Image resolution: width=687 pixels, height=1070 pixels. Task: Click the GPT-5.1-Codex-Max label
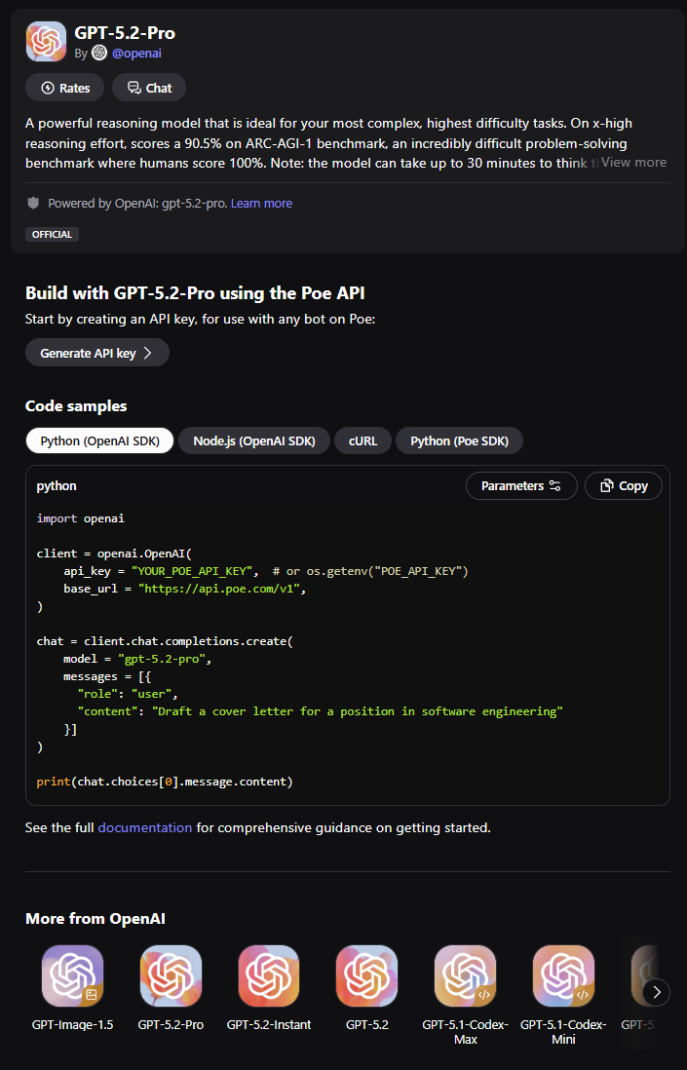click(465, 1032)
